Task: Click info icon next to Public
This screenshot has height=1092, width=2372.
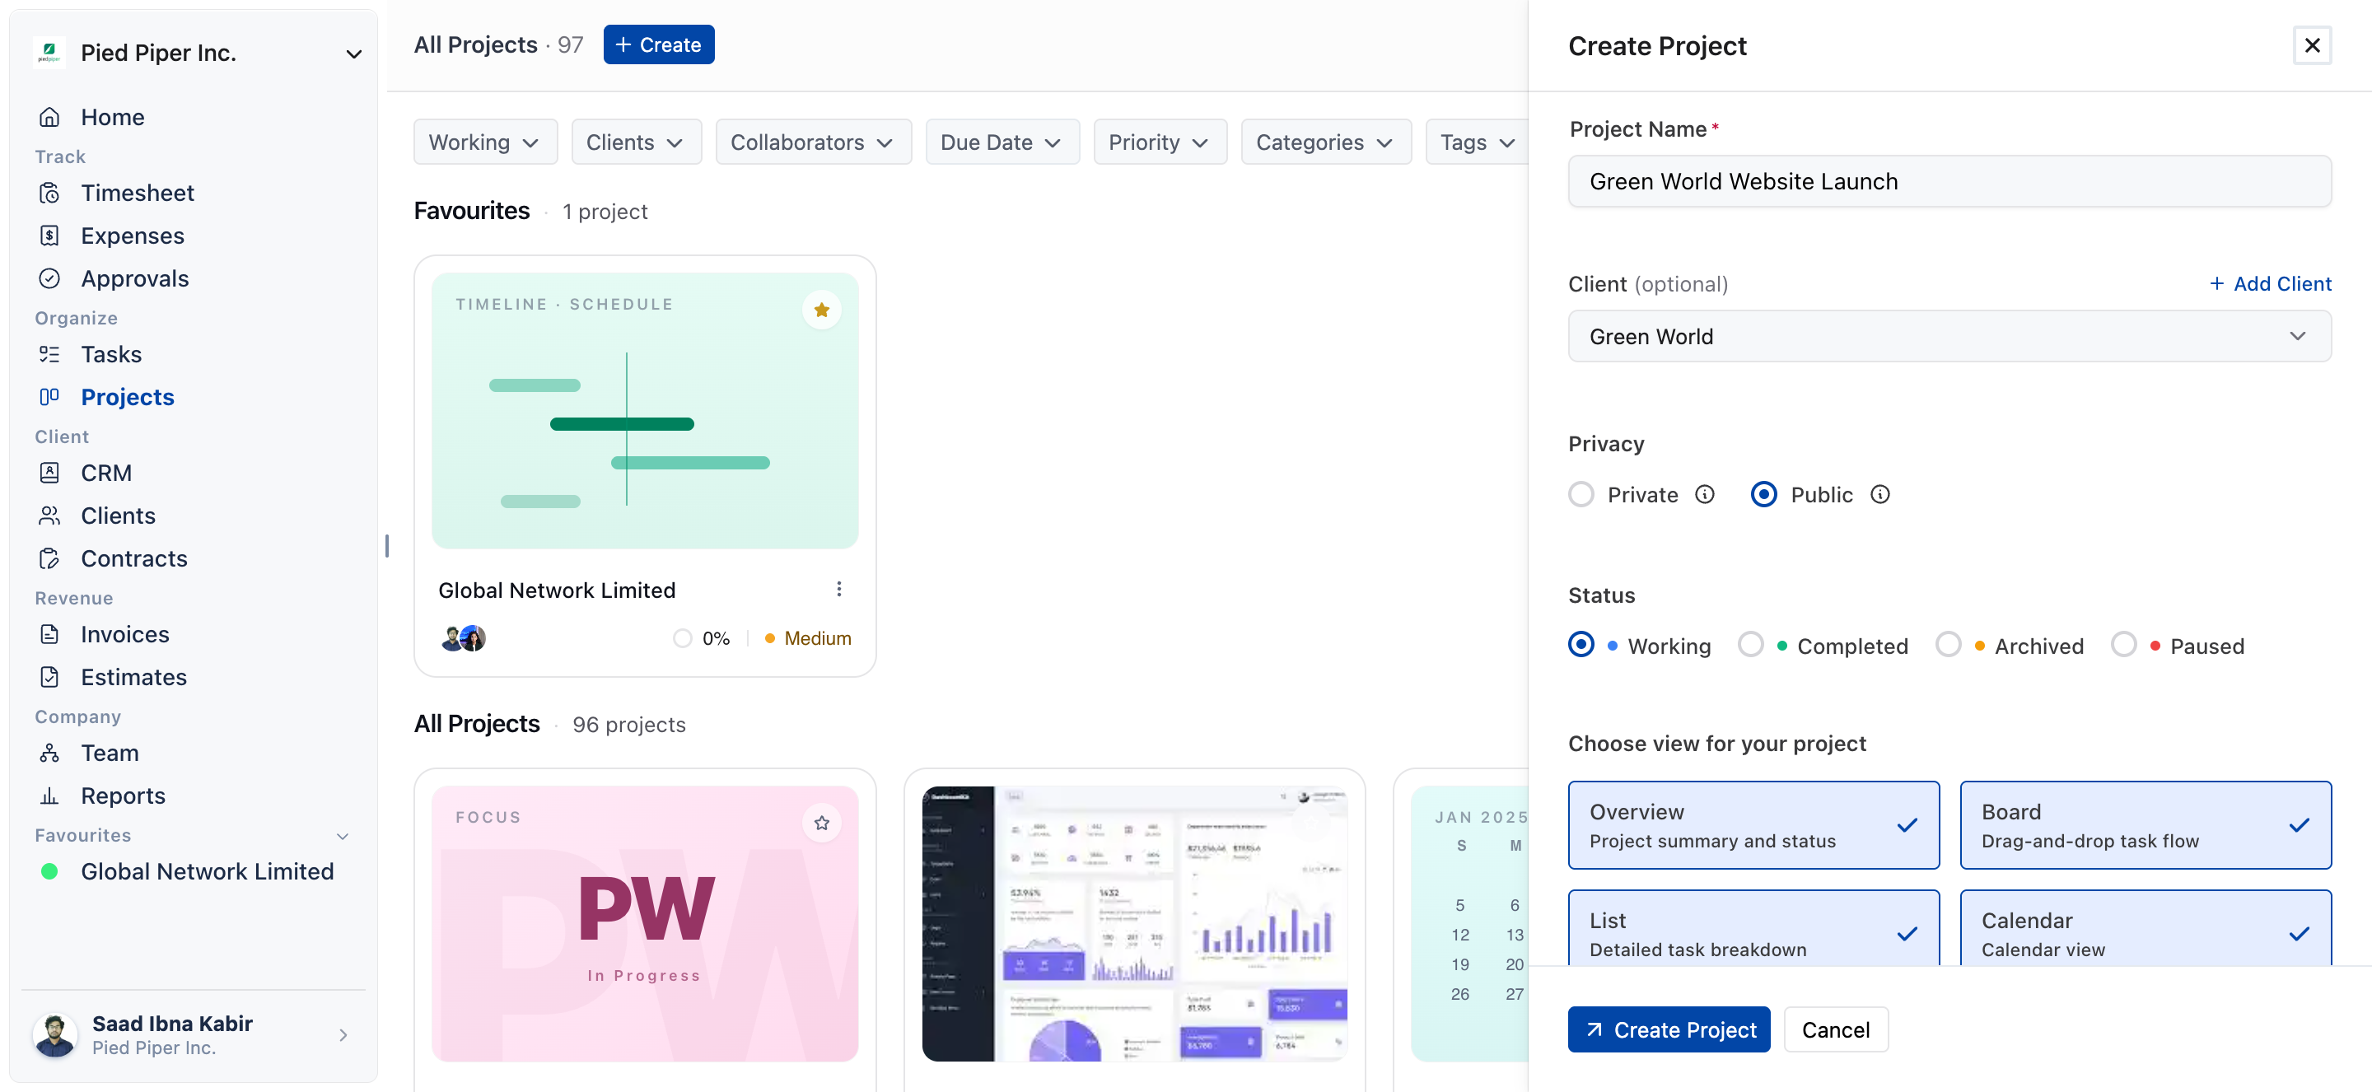Action: (1880, 494)
